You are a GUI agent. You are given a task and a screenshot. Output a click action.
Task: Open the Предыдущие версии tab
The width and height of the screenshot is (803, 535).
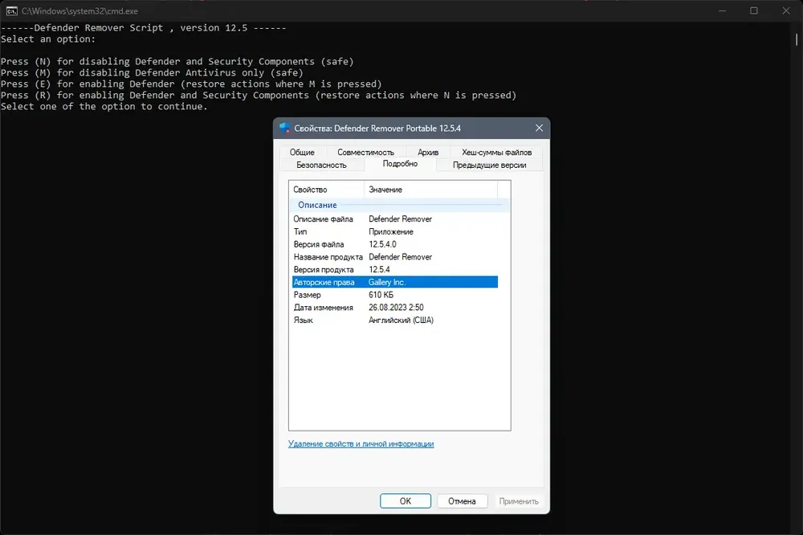click(x=490, y=165)
